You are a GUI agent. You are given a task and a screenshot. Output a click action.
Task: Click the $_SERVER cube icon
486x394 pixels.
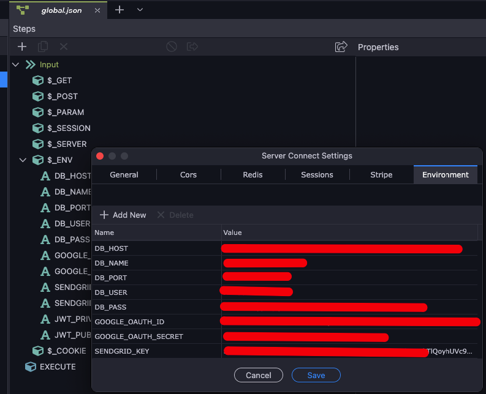(38, 144)
